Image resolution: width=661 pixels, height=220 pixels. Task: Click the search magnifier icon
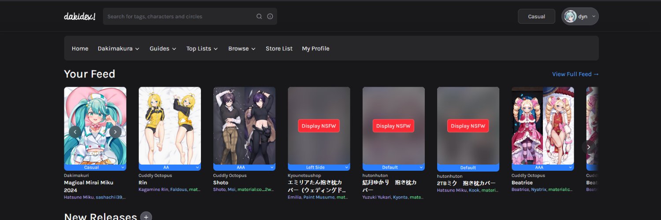click(x=259, y=16)
